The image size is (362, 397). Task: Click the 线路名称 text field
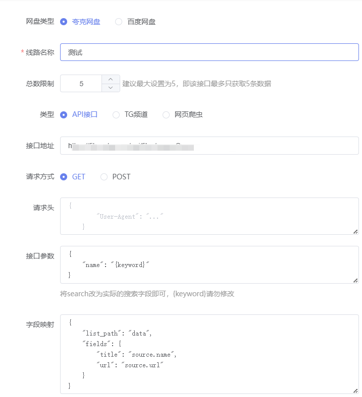(x=209, y=52)
